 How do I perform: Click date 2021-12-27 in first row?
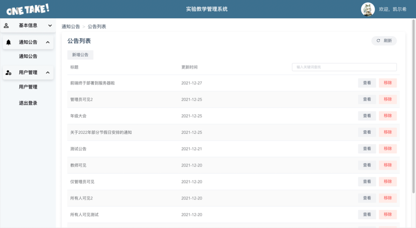click(x=192, y=83)
